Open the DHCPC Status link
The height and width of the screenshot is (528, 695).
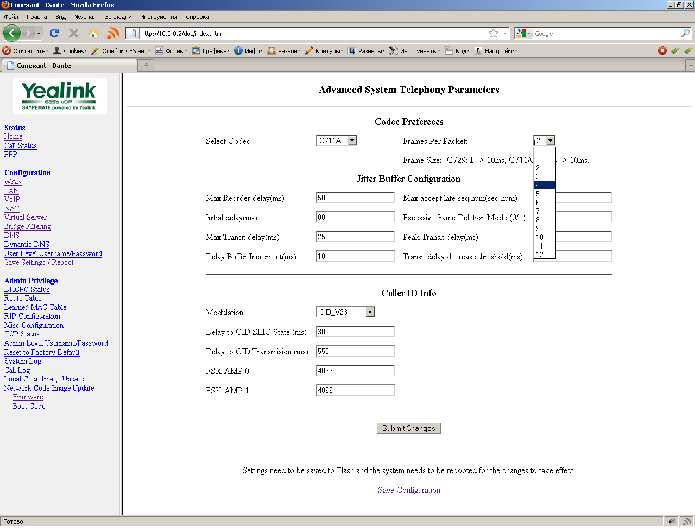(x=27, y=289)
